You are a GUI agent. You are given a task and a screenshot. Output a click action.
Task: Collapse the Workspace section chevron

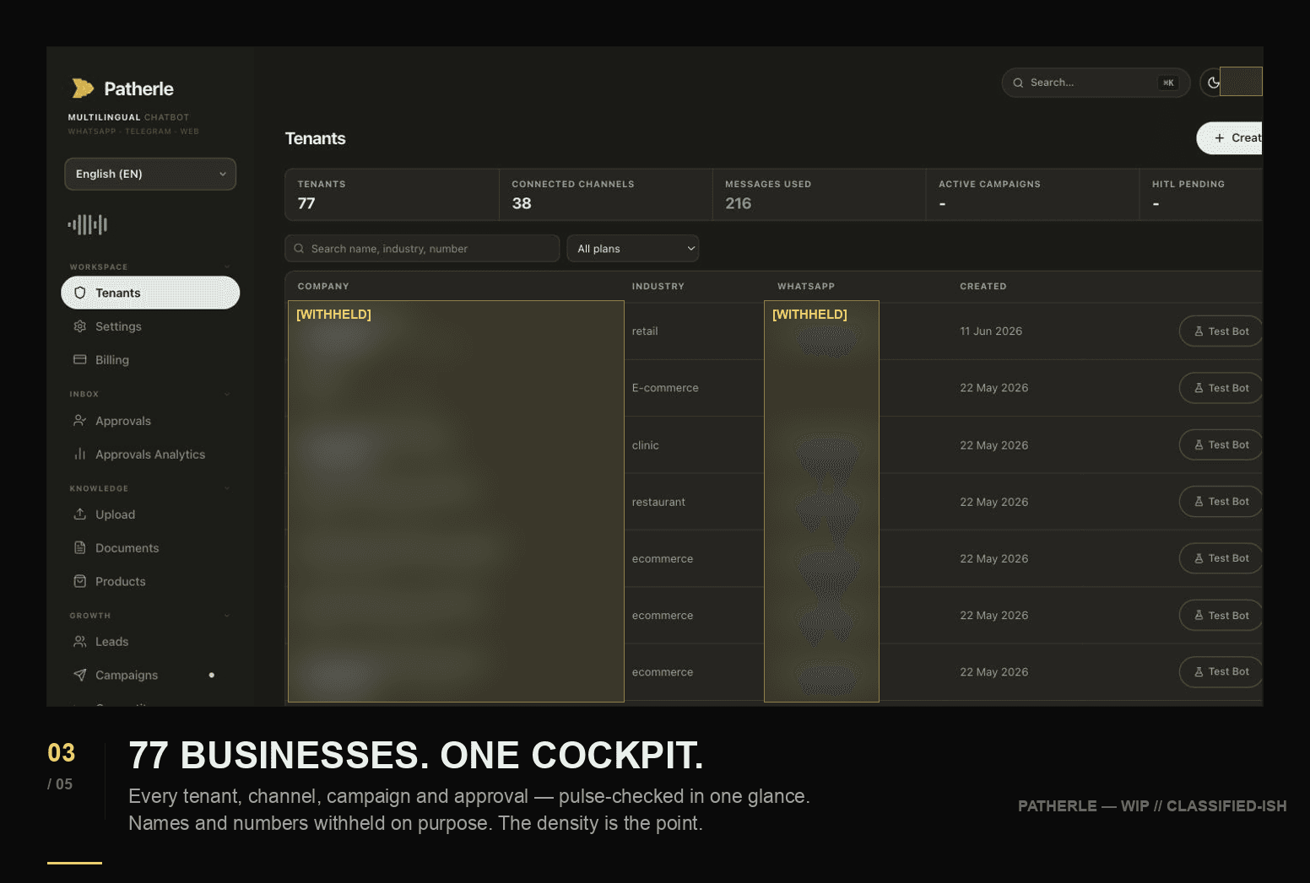[226, 267]
